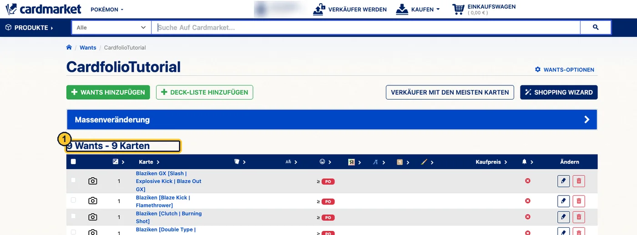Sort by the first edition column
The height and width of the screenshot is (235, 637).
pos(403,162)
